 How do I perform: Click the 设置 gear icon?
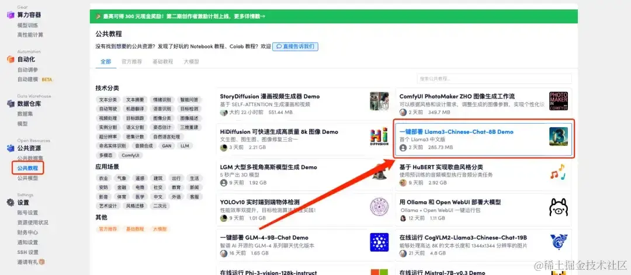11,202
